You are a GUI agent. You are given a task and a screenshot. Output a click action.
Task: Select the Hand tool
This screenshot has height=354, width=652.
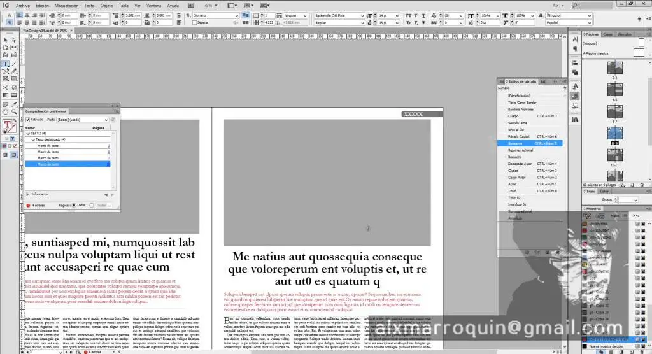tap(5, 111)
